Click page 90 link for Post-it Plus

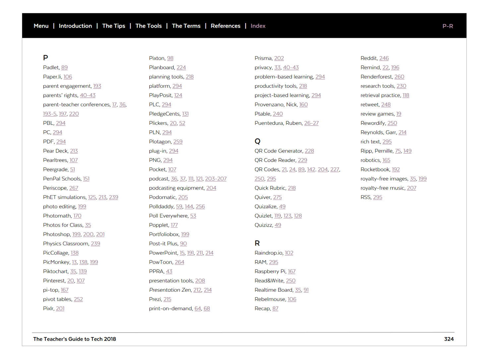coord(183,244)
